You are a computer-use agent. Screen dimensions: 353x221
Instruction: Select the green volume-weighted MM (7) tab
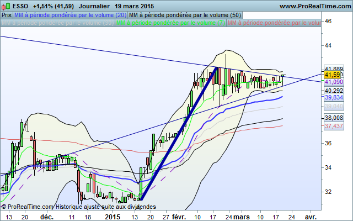pos(170,23)
